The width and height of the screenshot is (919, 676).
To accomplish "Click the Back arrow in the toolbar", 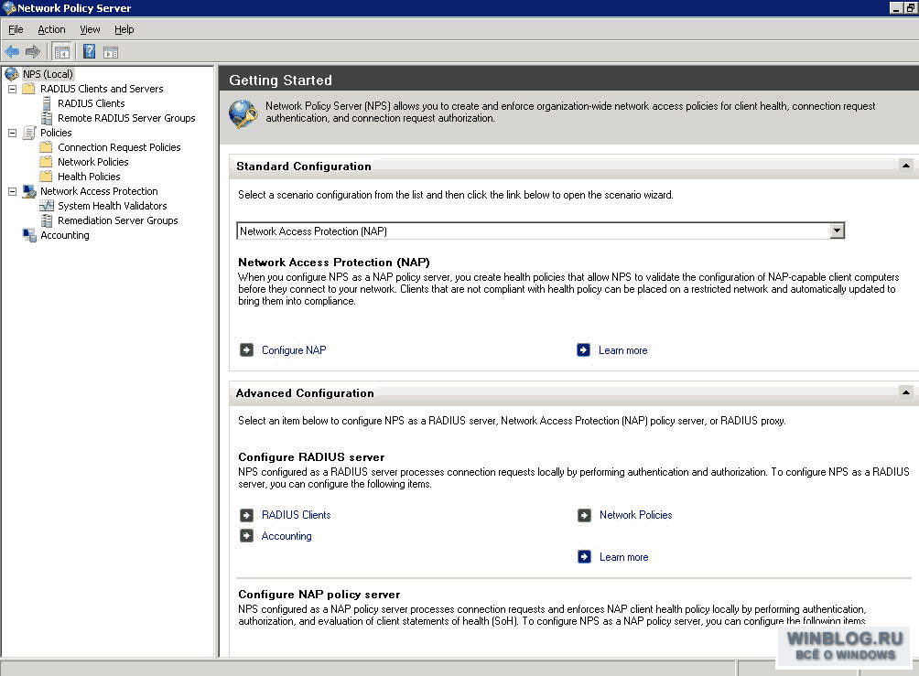I will (x=12, y=52).
